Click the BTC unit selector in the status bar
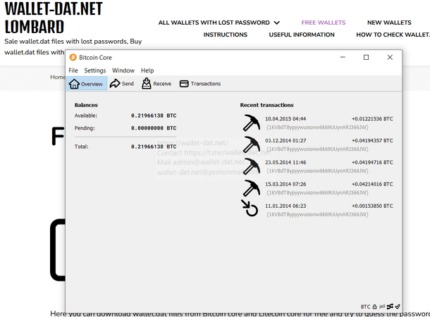Viewport: 430px width, 317px height. [365, 306]
